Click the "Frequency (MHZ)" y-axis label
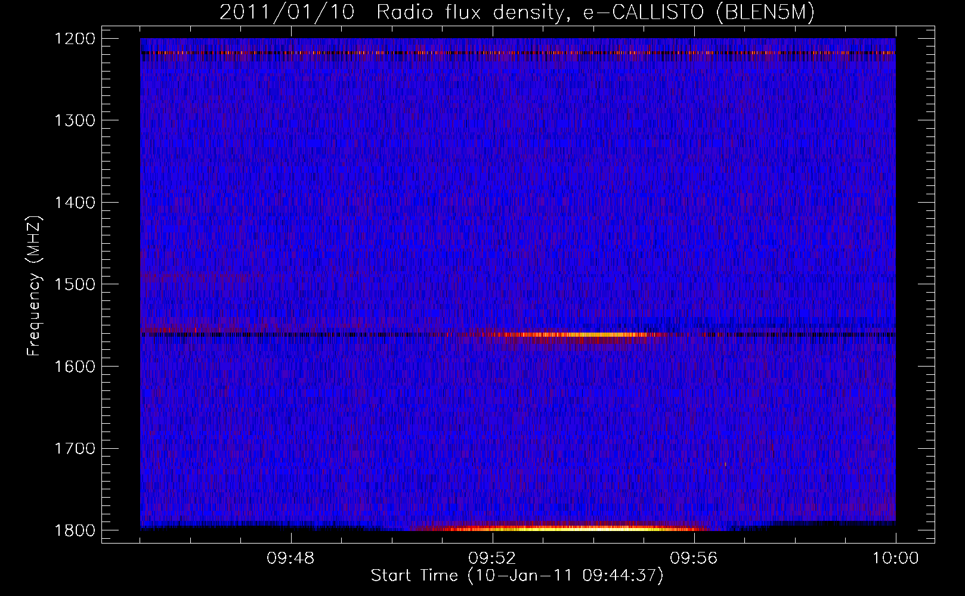This screenshot has width=965, height=596. [35, 287]
